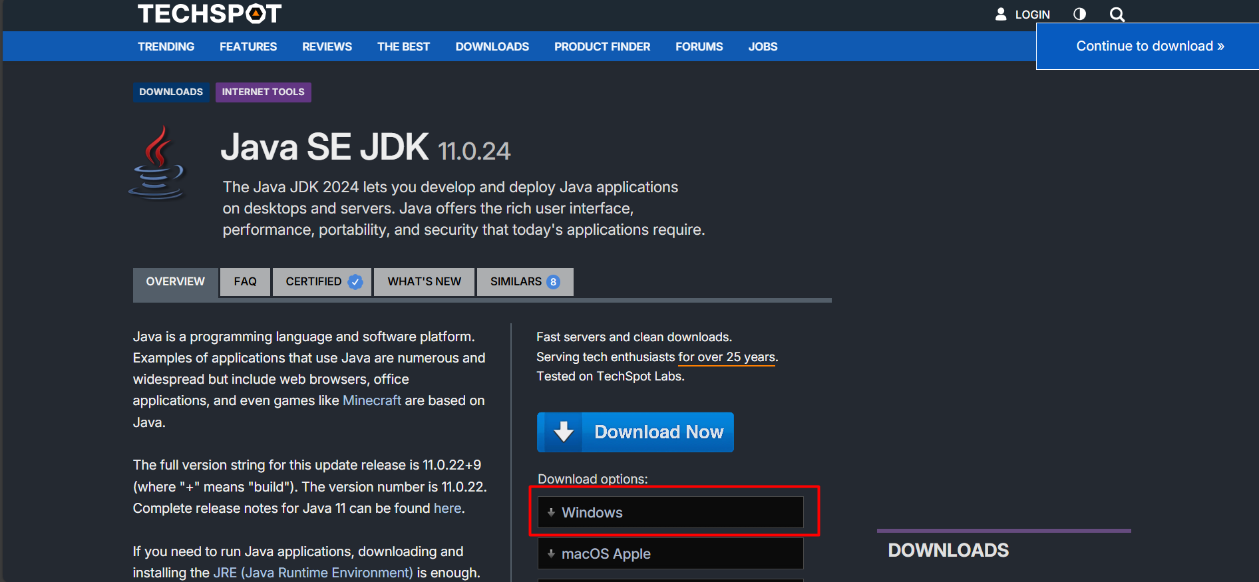Image resolution: width=1259 pixels, height=582 pixels.
Task: Open the WHAT'S NEW tab
Action: (424, 282)
